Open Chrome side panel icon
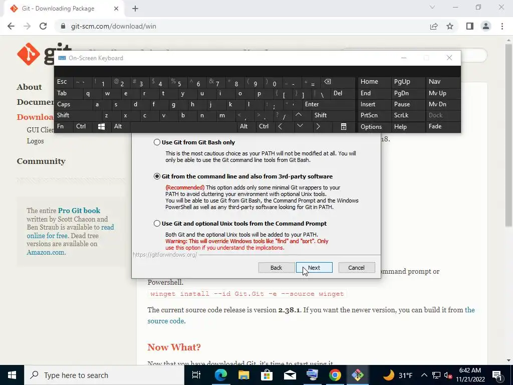The width and height of the screenshot is (513, 385). 470,26
